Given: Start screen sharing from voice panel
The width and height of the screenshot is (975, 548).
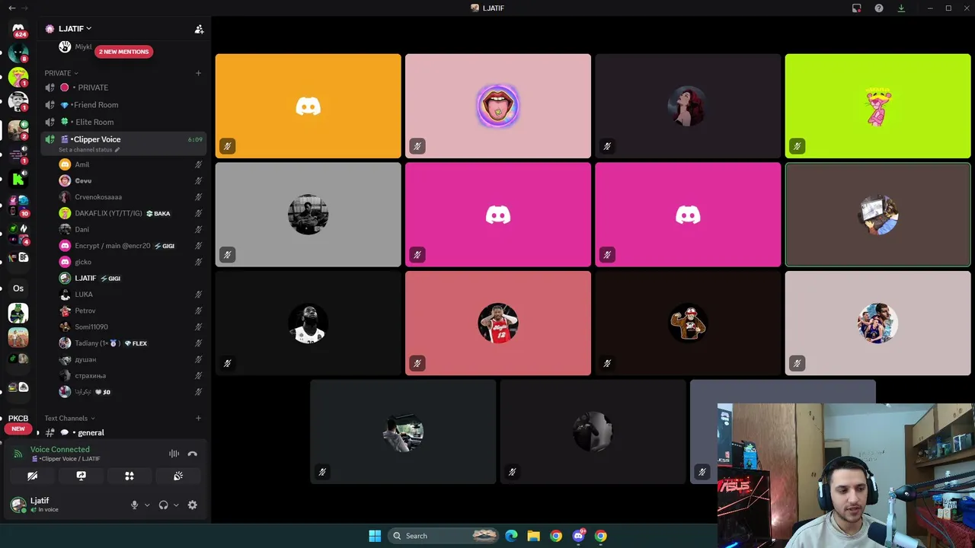Looking at the screenshot, I should pyautogui.click(x=81, y=476).
